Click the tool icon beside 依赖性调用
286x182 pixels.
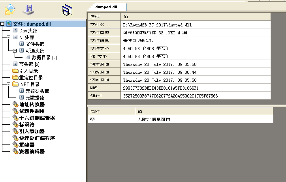tap(15, 111)
